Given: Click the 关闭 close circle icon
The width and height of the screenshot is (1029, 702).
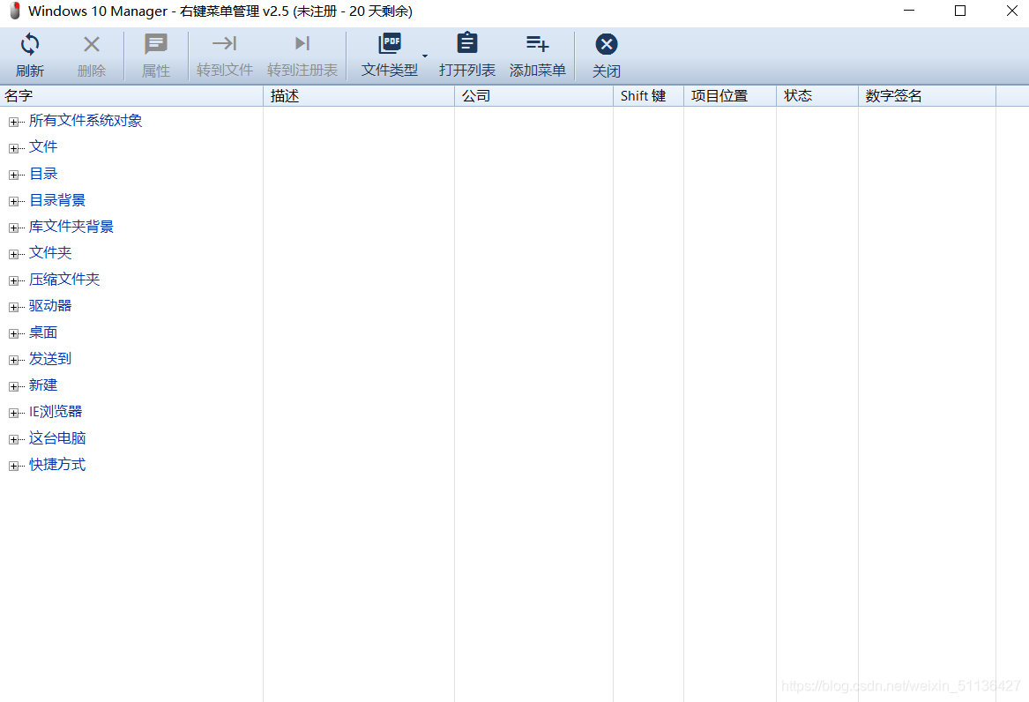Looking at the screenshot, I should [x=606, y=44].
